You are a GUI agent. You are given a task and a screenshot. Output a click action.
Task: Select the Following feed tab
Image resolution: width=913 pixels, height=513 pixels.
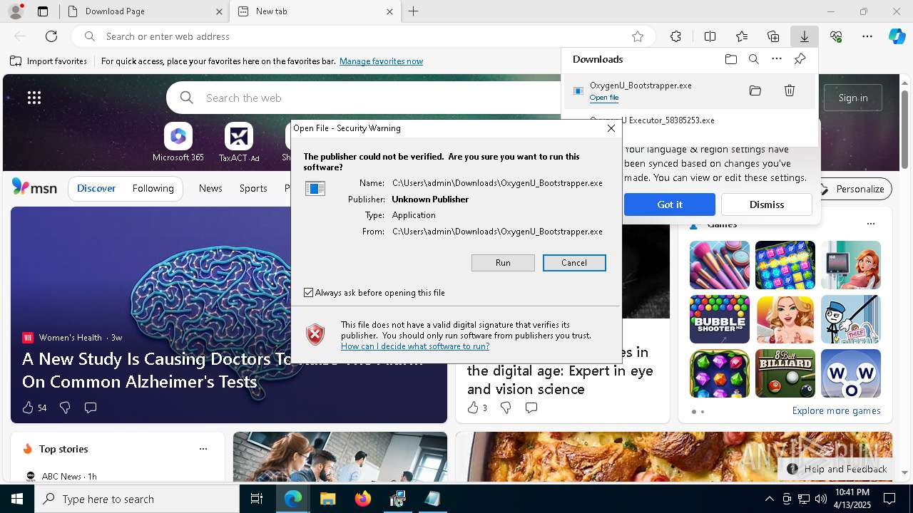coord(153,188)
